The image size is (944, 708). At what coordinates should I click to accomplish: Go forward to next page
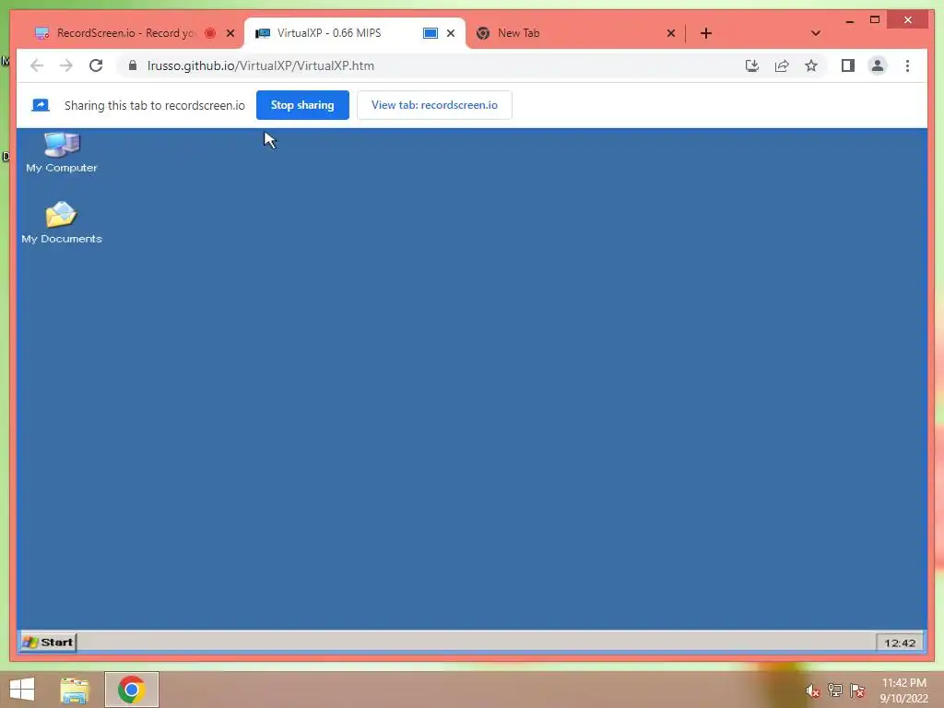pyautogui.click(x=66, y=65)
